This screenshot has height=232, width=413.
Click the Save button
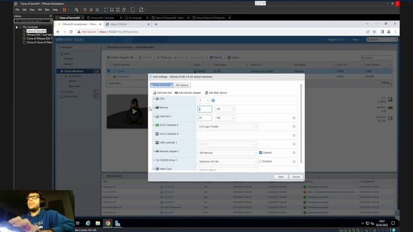click(x=281, y=177)
